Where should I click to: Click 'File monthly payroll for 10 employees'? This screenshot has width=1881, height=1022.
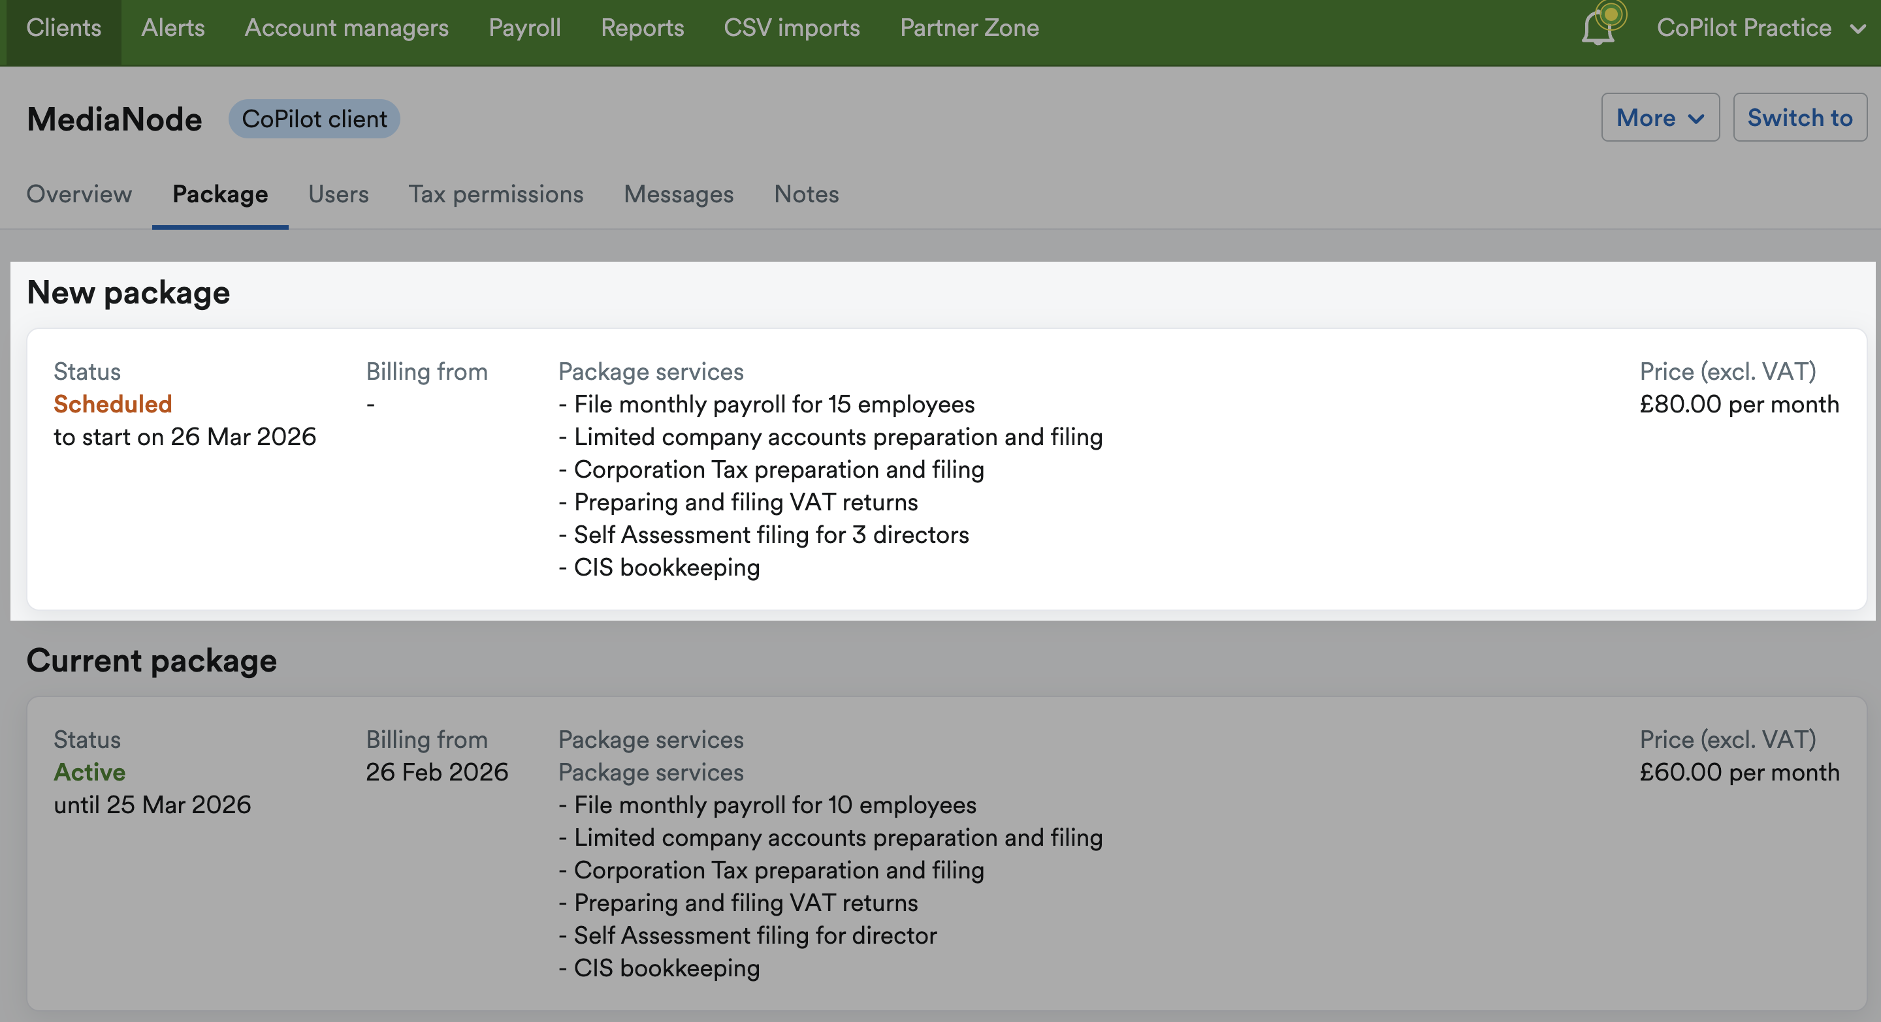click(x=775, y=805)
